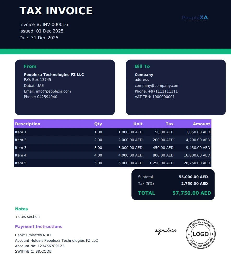Click the signature image

166,231
